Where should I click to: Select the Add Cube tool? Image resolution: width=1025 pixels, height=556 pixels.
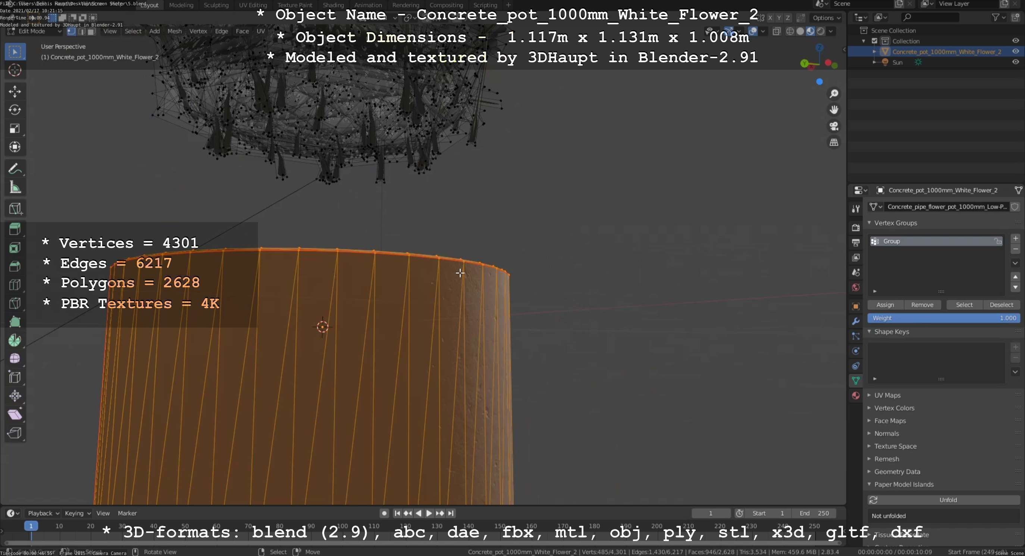click(x=15, y=209)
